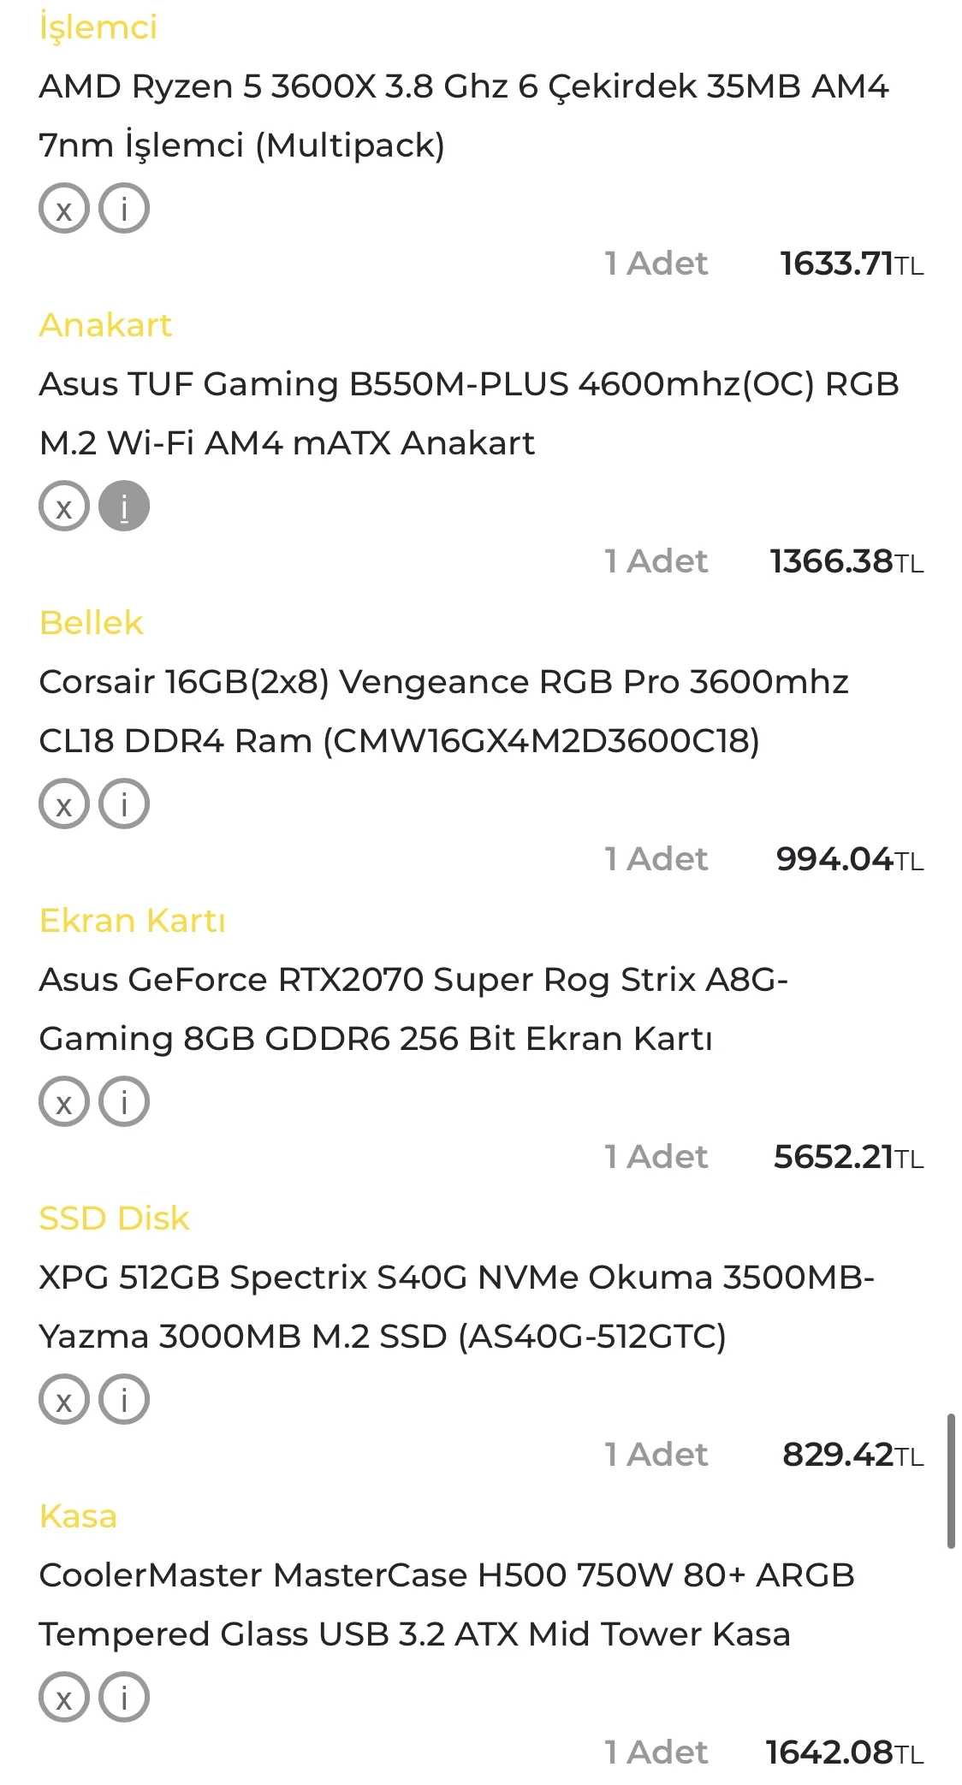
Task: Remove the Asus RTX2070 Super graphics card
Action: click(63, 1102)
